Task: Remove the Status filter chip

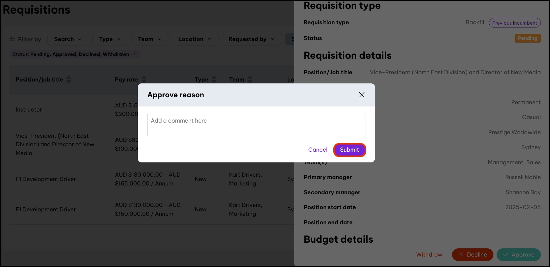Action: tap(134, 54)
